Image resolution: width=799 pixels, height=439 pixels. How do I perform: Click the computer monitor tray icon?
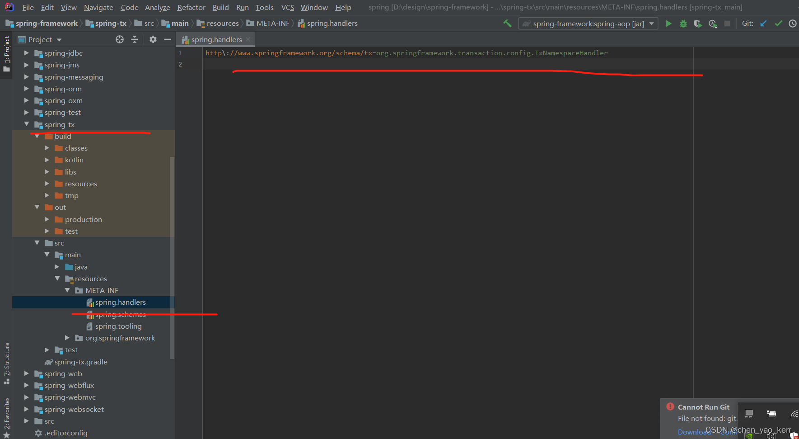point(749,414)
